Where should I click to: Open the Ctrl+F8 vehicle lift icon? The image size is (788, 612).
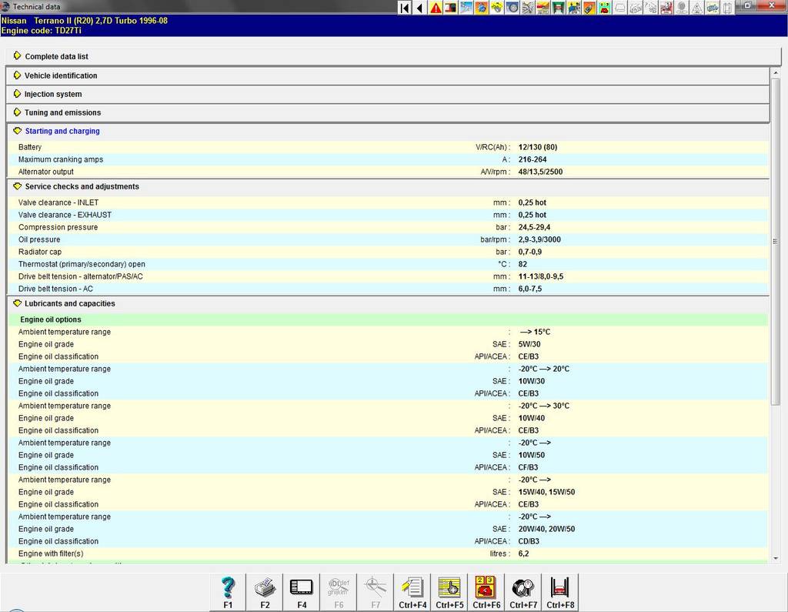tap(560, 592)
